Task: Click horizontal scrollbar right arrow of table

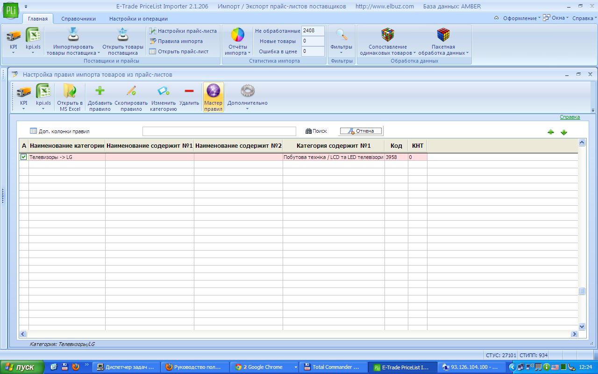Action: [575, 334]
